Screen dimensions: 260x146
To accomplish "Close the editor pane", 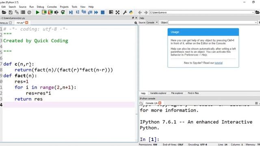I will tap(136, 18).
